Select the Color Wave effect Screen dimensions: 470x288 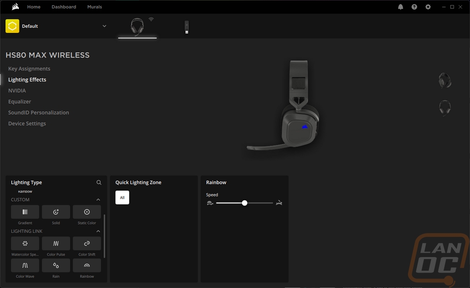25,265
